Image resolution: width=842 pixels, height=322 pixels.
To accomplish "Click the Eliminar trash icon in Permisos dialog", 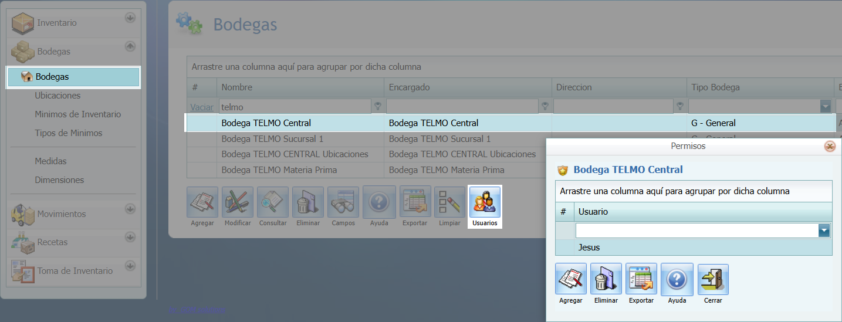I will coord(606,279).
